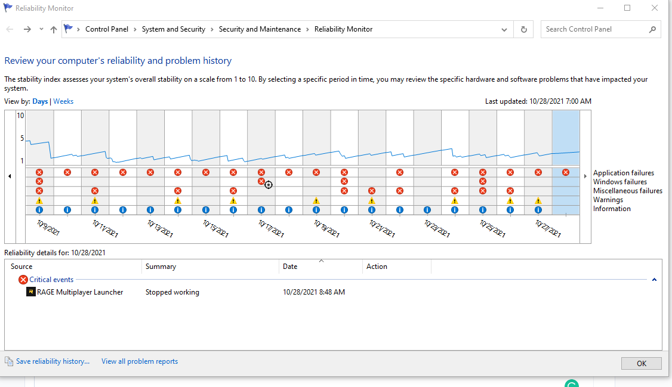Open View all problem reports link
Screen dimensions: 672x387
click(140, 361)
